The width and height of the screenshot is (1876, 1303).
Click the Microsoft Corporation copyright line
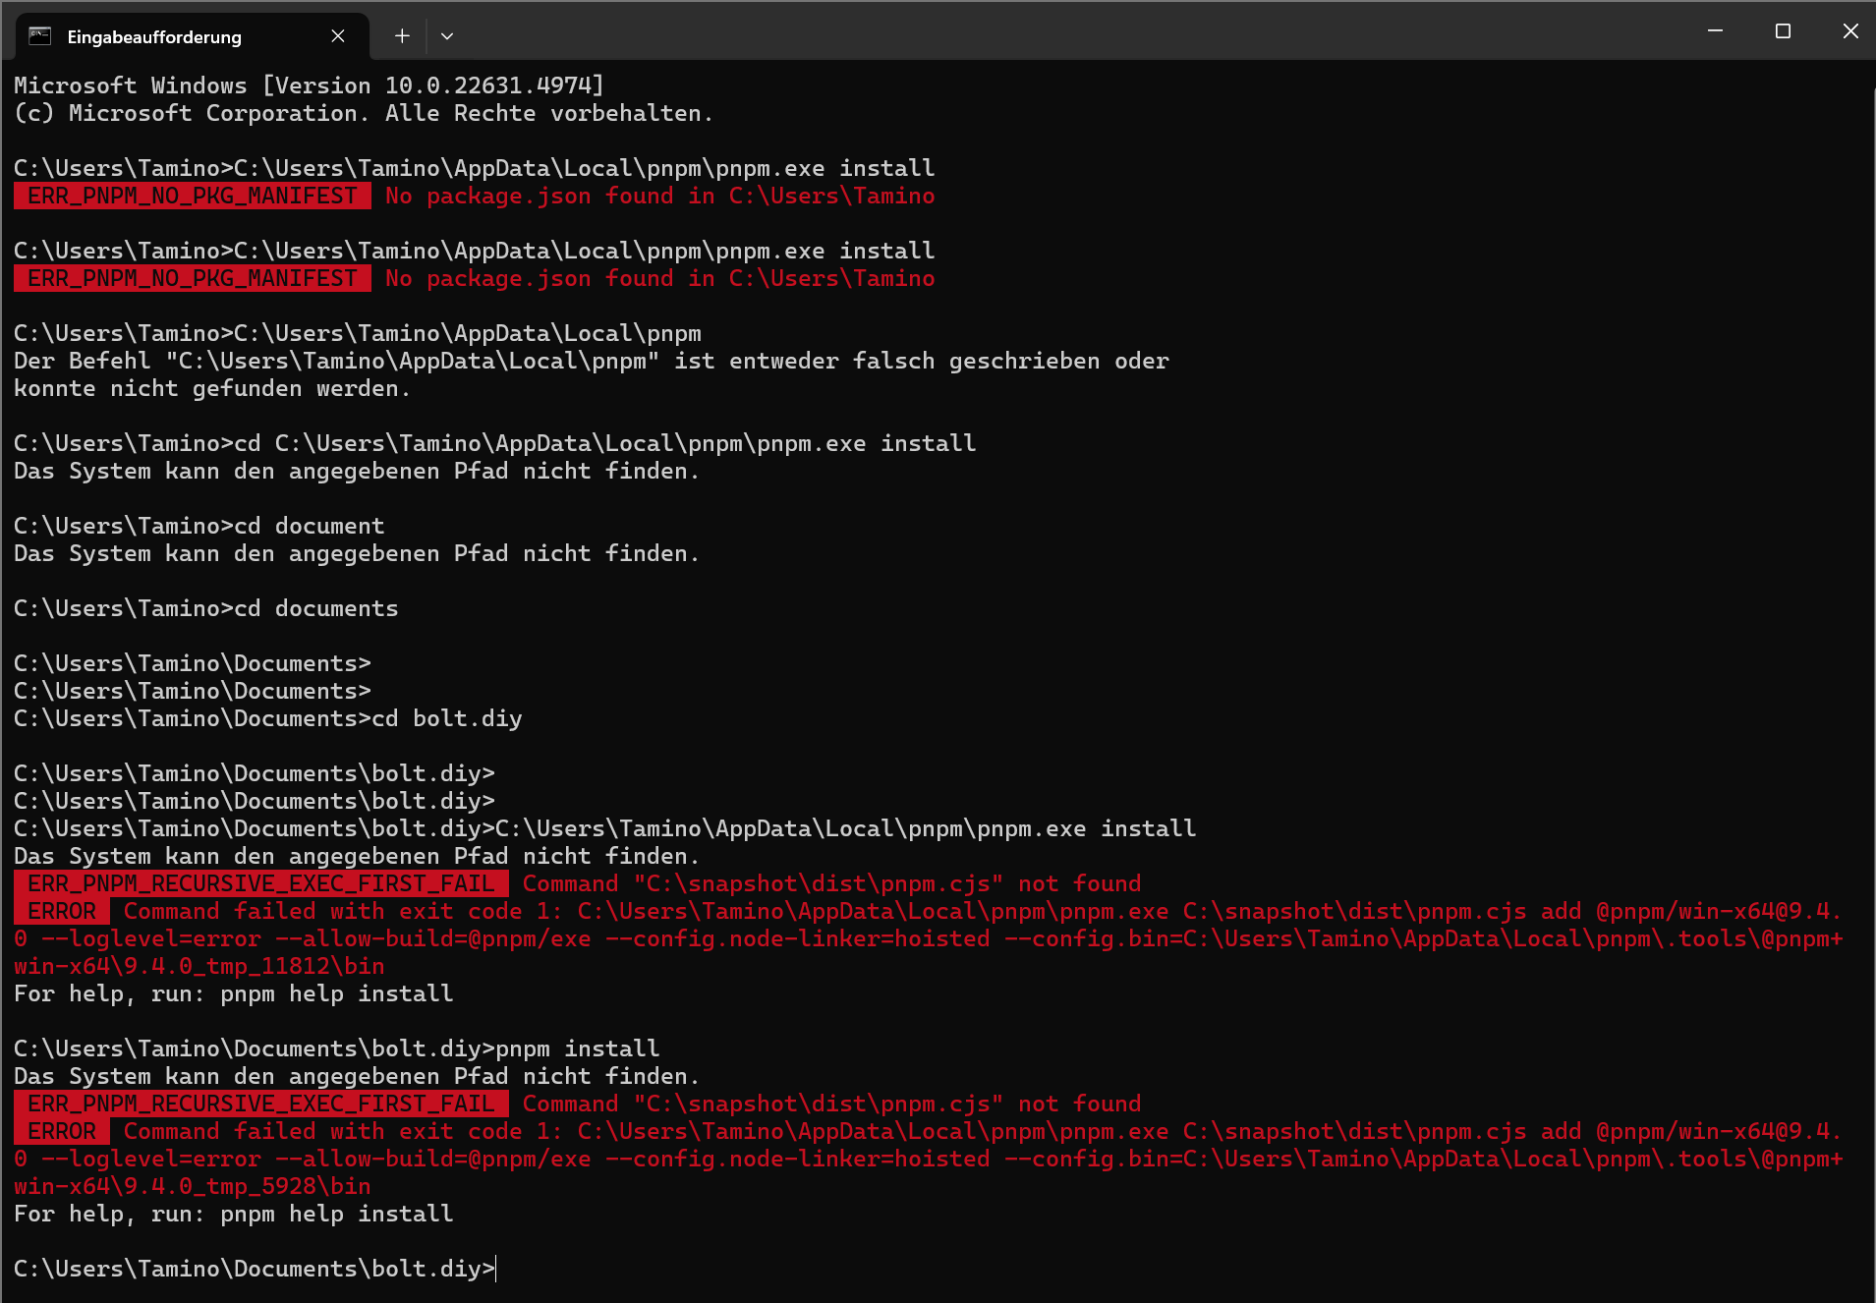point(363,113)
